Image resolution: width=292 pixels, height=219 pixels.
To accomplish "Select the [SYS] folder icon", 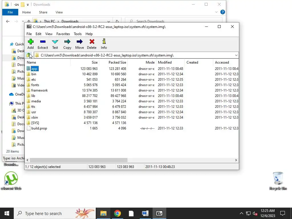I will coord(28,123).
